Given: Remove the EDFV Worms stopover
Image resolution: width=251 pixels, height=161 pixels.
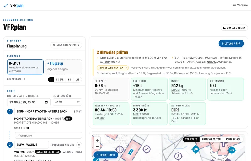Looking at the screenshot, I should click(x=79, y=145).
